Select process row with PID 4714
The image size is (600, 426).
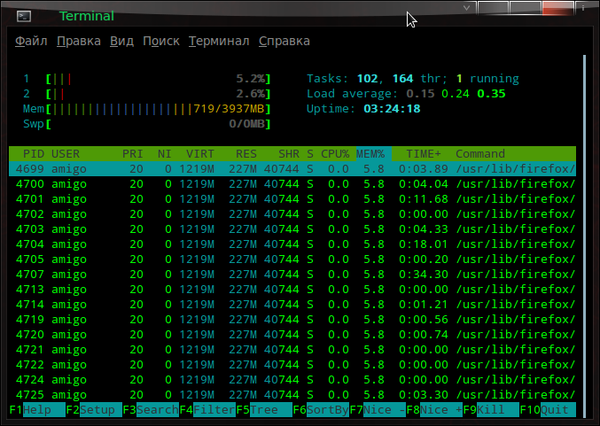[292, 305]
